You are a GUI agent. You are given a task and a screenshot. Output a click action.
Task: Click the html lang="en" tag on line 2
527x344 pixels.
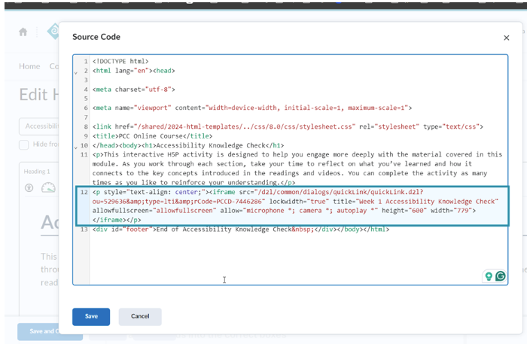tap(122, 71)
